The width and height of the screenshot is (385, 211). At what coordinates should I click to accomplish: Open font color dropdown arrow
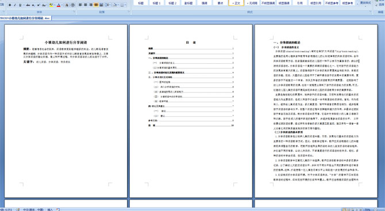[62, 5]
